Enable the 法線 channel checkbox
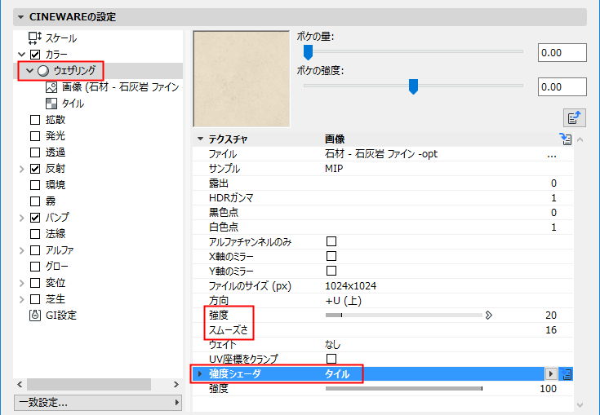 [x=35, y=234]
